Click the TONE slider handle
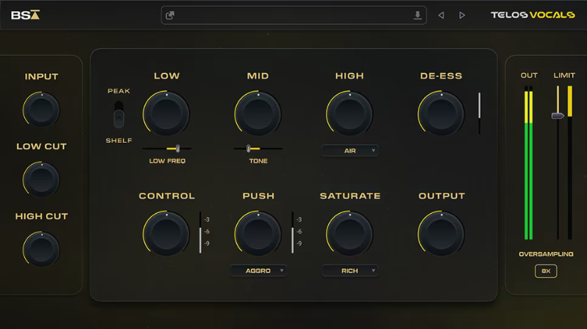 (248, 149)
